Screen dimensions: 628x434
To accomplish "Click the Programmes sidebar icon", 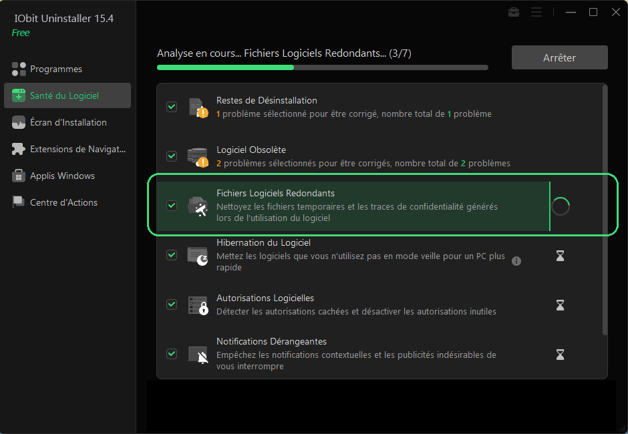I will click(19, 69).
